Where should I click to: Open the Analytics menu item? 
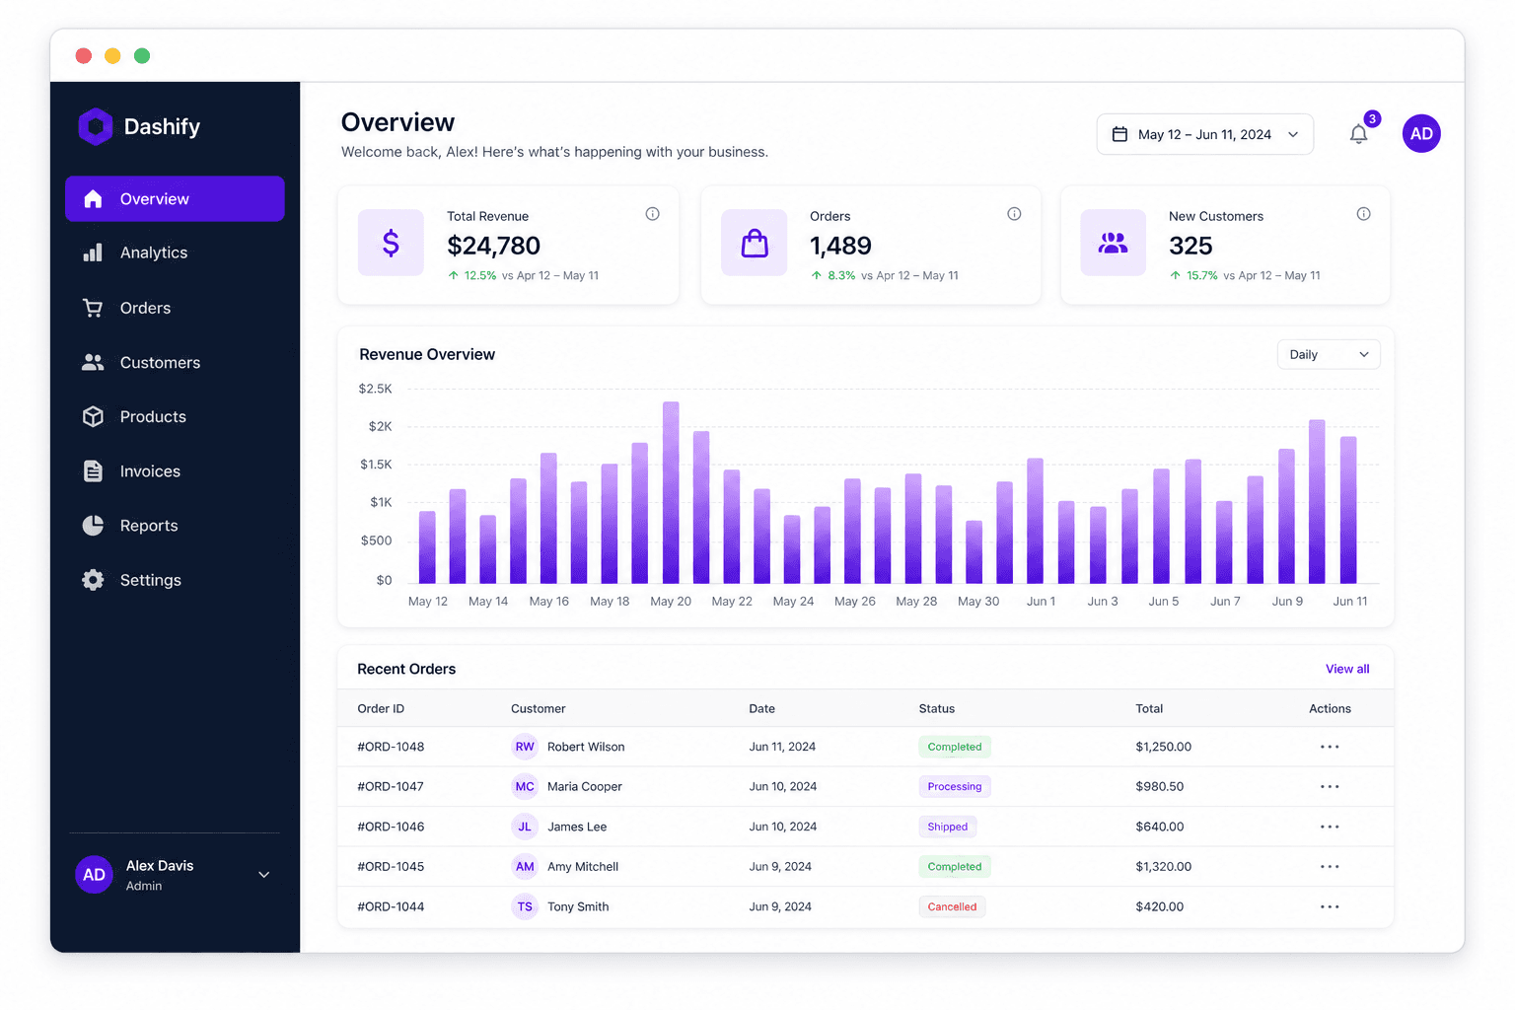click(175, 252)
